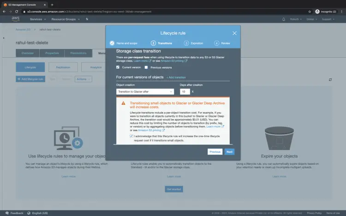The height and width of the screenshot is (216, 346).
Task: Open the Amazon S3 breadcrumb link
Action: 23,30
